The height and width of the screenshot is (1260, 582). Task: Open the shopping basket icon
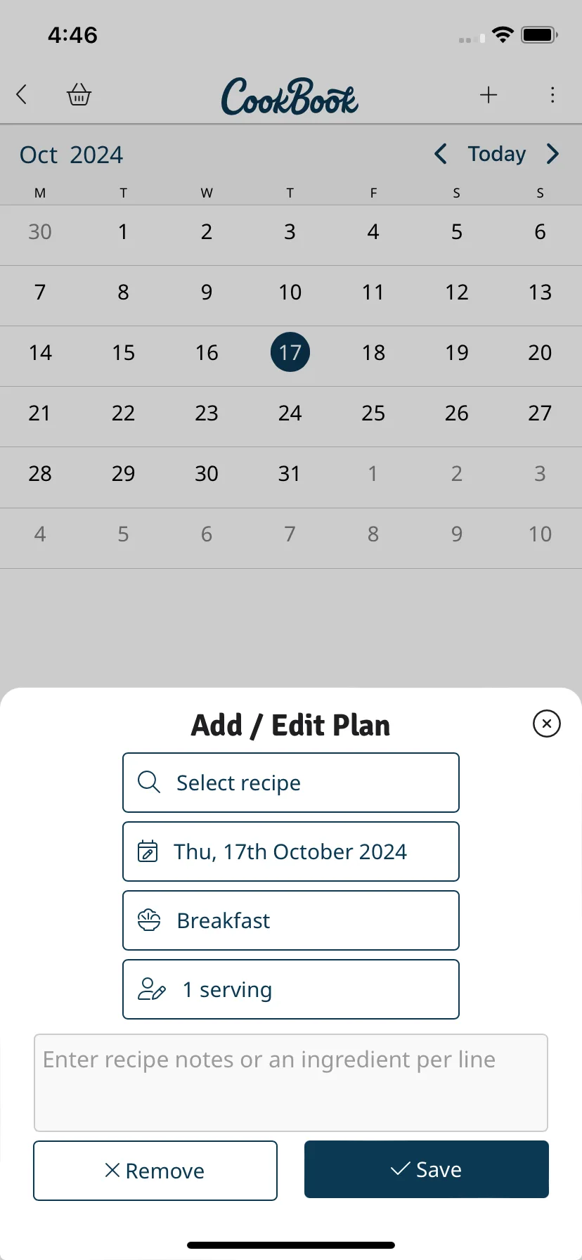(x=79, y=94)
